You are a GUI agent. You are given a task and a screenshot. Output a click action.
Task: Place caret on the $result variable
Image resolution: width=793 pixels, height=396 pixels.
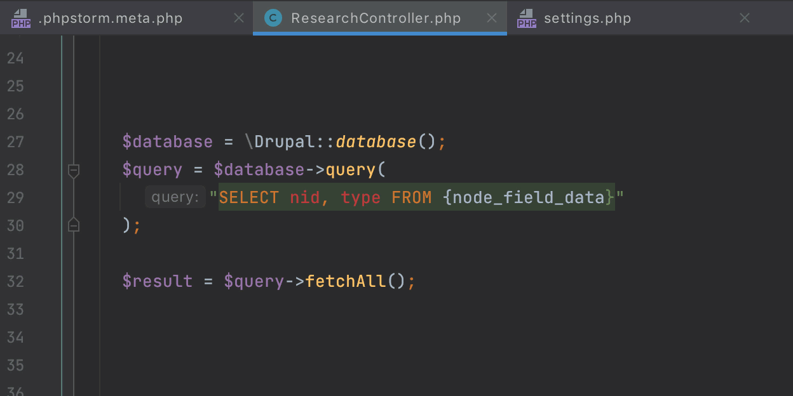[157, 280]
